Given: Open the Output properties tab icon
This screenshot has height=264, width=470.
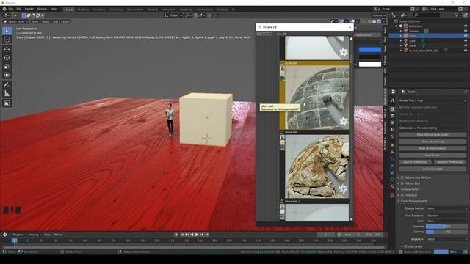Looking at the screenshot, I should [392, 116].
